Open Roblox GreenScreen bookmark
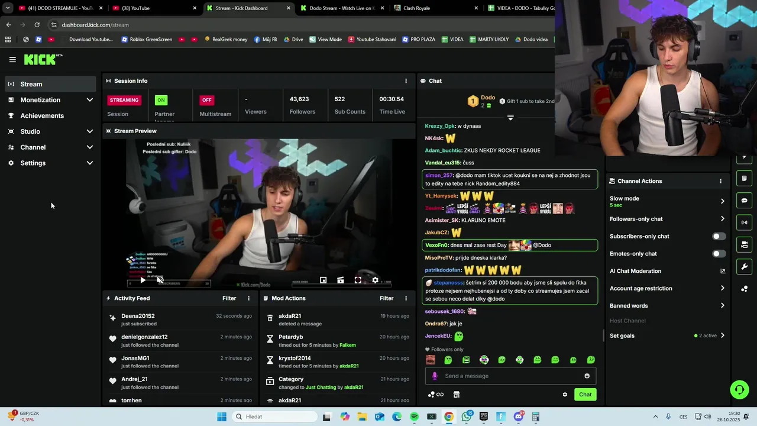757x426 pixels. pyautogui.click(x=147, y=40)
